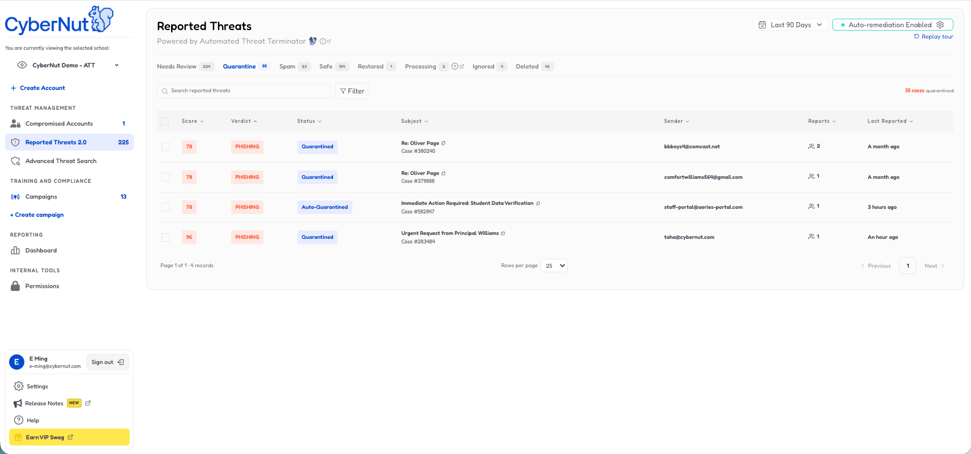Sort by Verdict column
971x454 pixels.
[x=244, y=121]
